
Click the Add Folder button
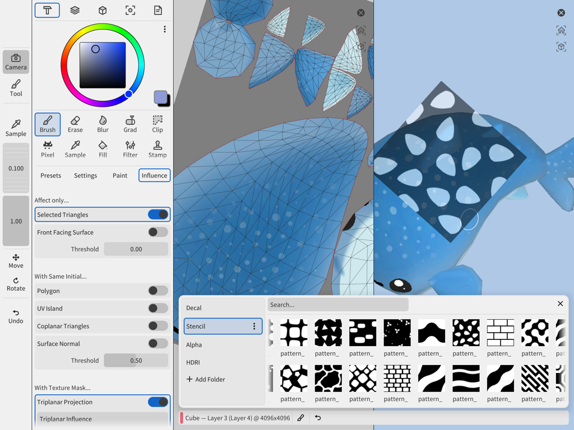click(207, 379)
